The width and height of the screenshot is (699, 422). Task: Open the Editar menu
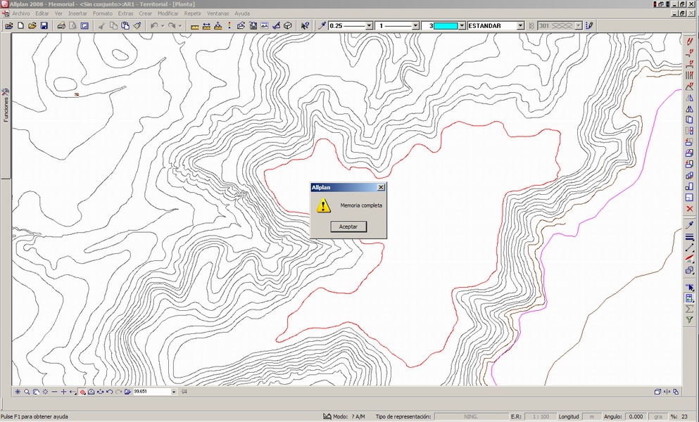[x=42, y=13]
